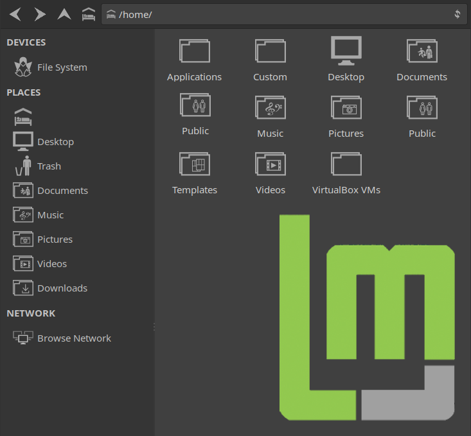
Task: Select the Pictures folder icon in the file view
Action: [346, 107]
